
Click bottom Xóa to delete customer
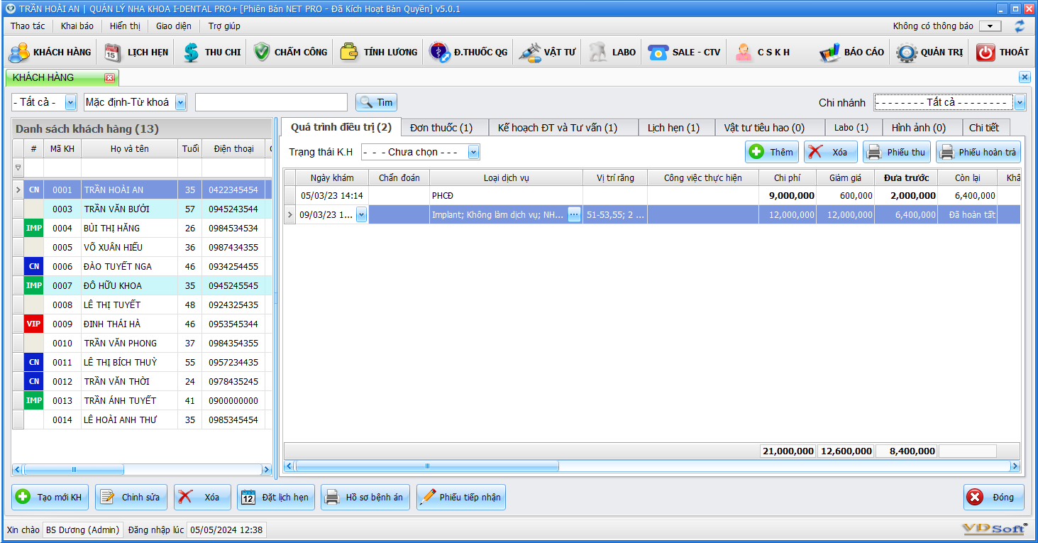click(202, 498)
